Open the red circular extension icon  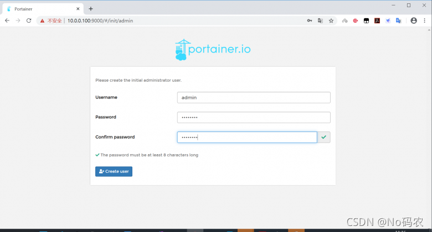[x=356, y=20]
